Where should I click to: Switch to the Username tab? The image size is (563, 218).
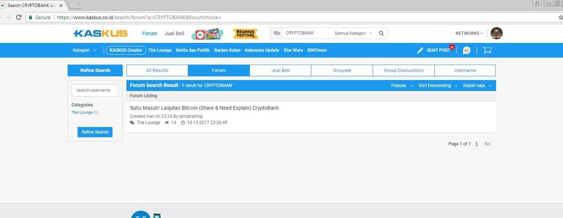tap(465, 70)
